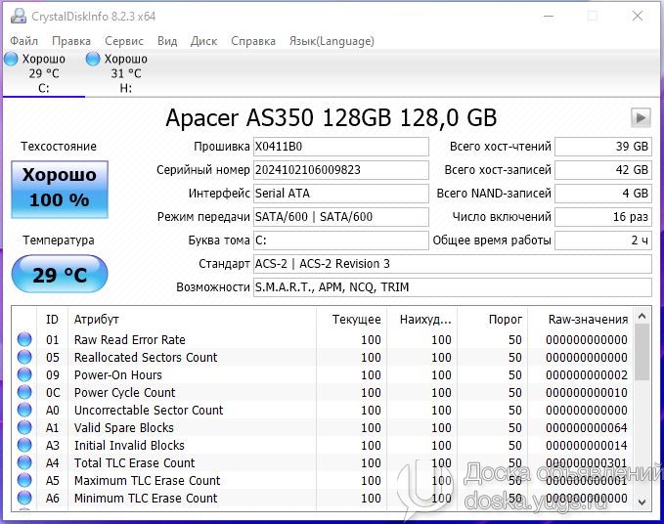The height and width of the screenshot is (524, 664).
Task: Select the Minimum TLC Erase Count row
Action: 323,498
